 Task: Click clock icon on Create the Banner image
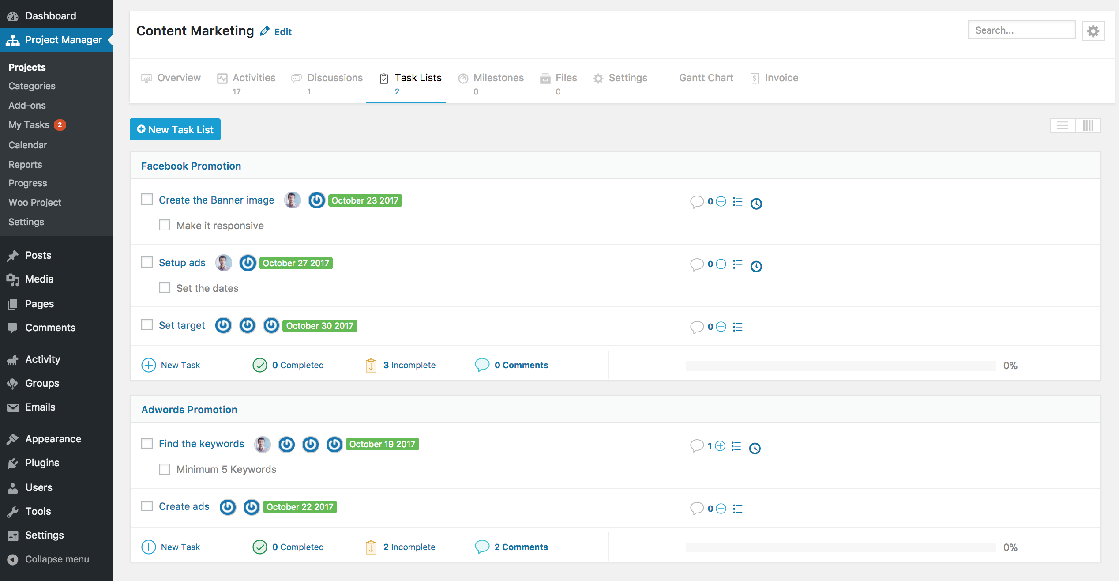pos(756,204)
